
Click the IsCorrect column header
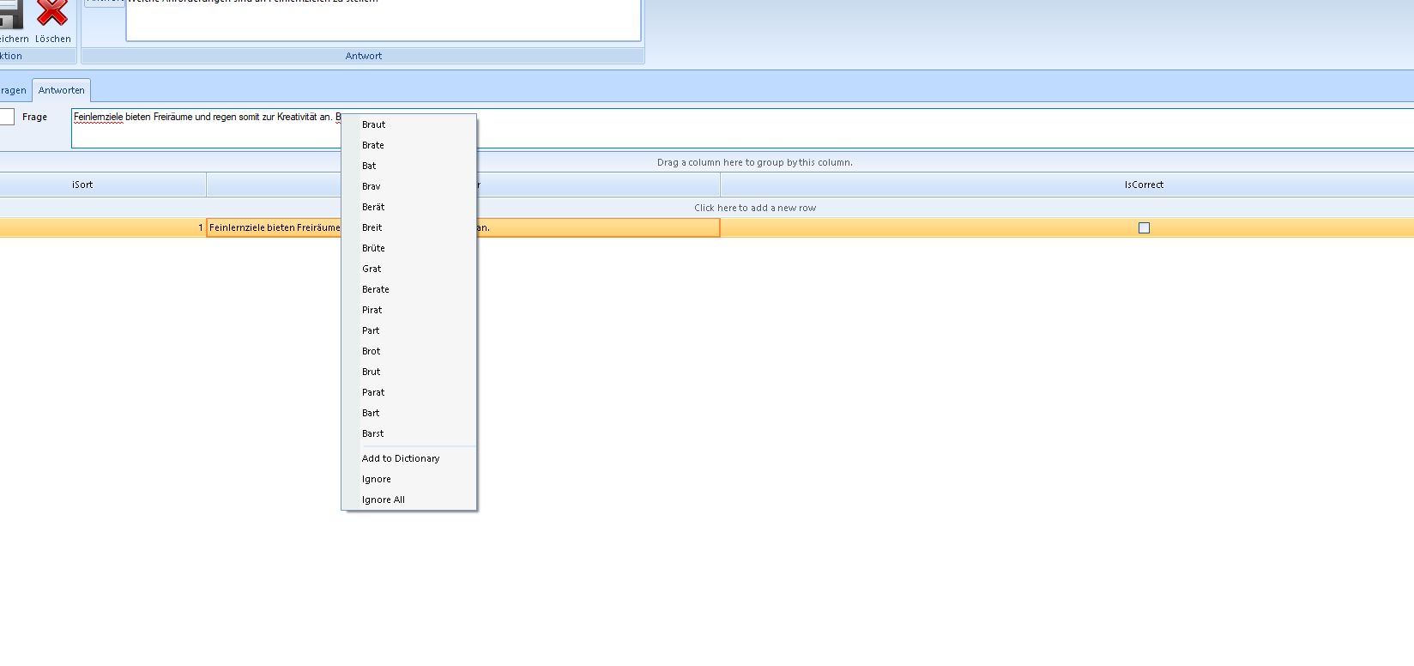click(1144, 185)
